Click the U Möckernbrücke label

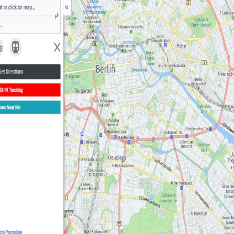[x=115, y=132]
